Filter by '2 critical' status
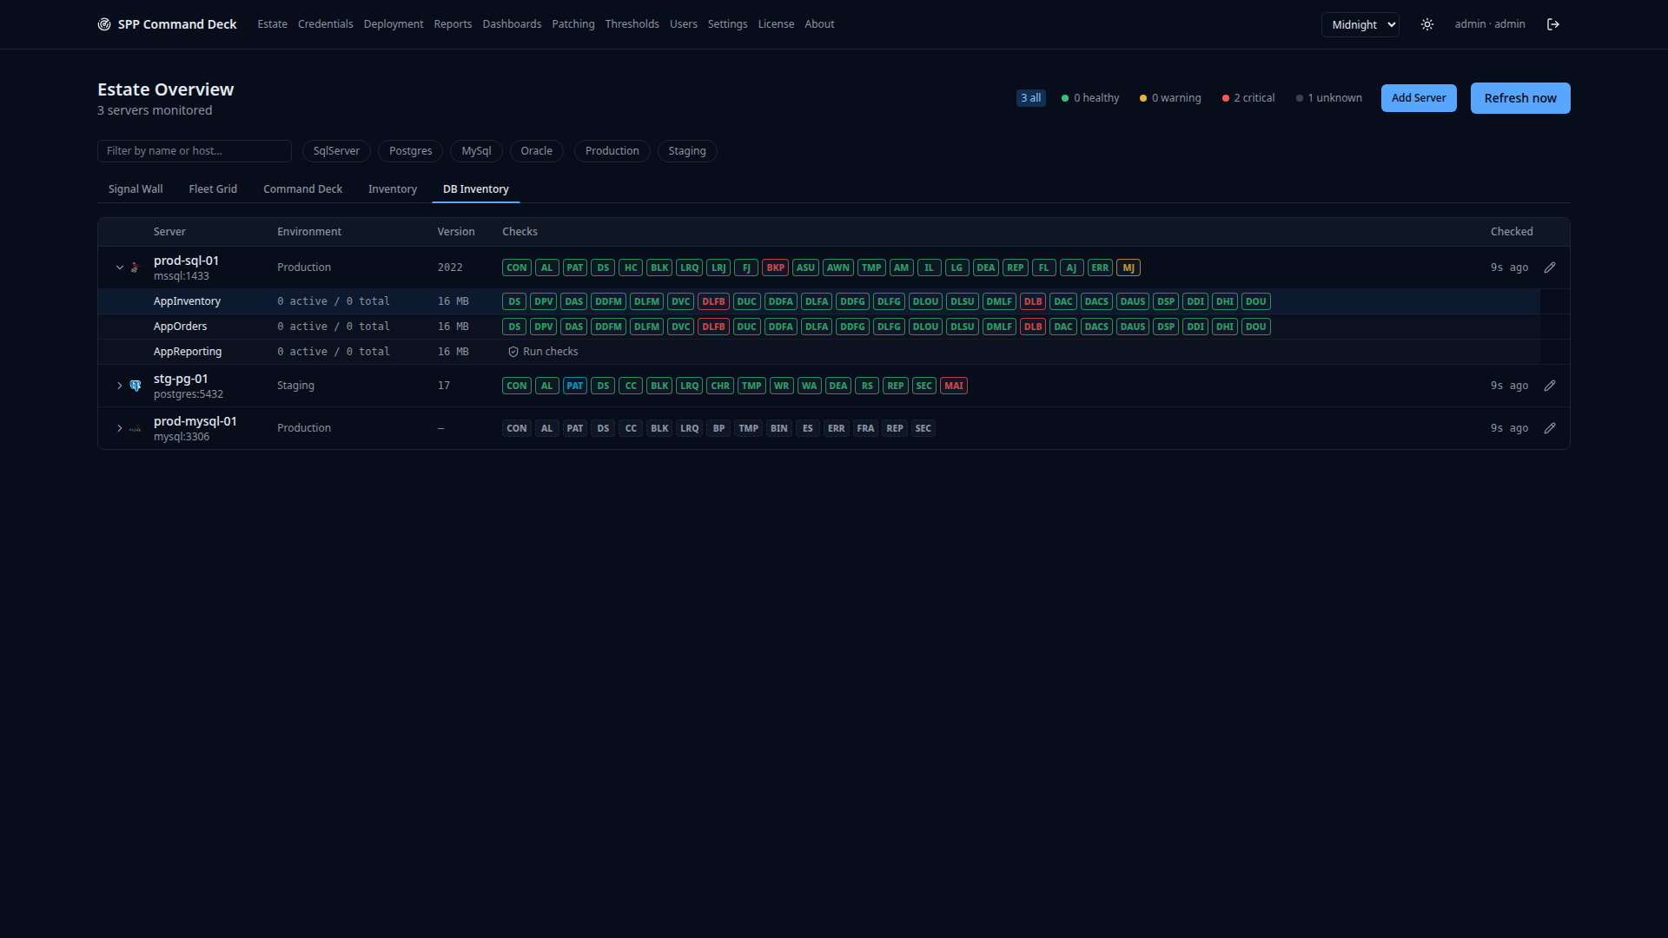Viewport: 1668px width, 938px height. click(x=1248, y=98)
